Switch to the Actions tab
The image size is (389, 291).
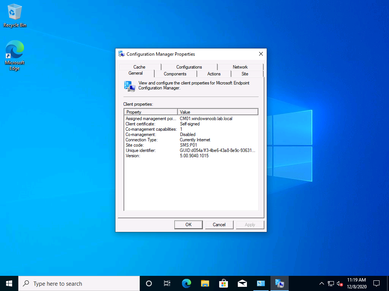click(x=214, y=74)
